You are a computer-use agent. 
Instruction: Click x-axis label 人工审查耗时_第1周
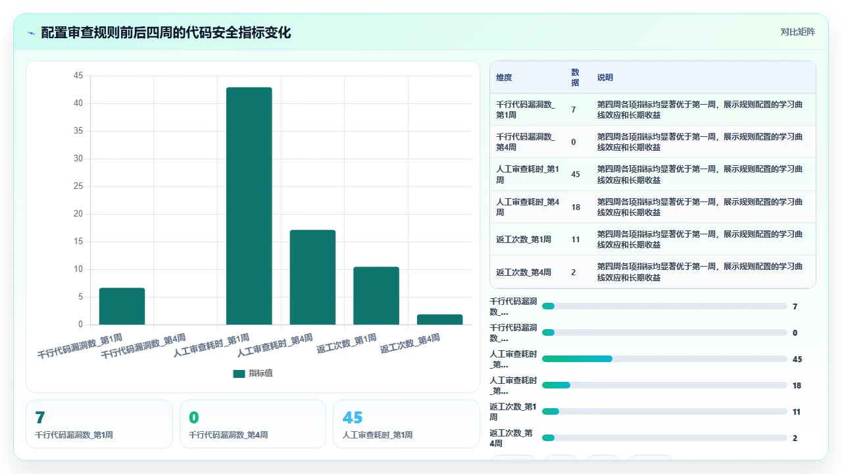pyautogui.click(x=211, y=345)
